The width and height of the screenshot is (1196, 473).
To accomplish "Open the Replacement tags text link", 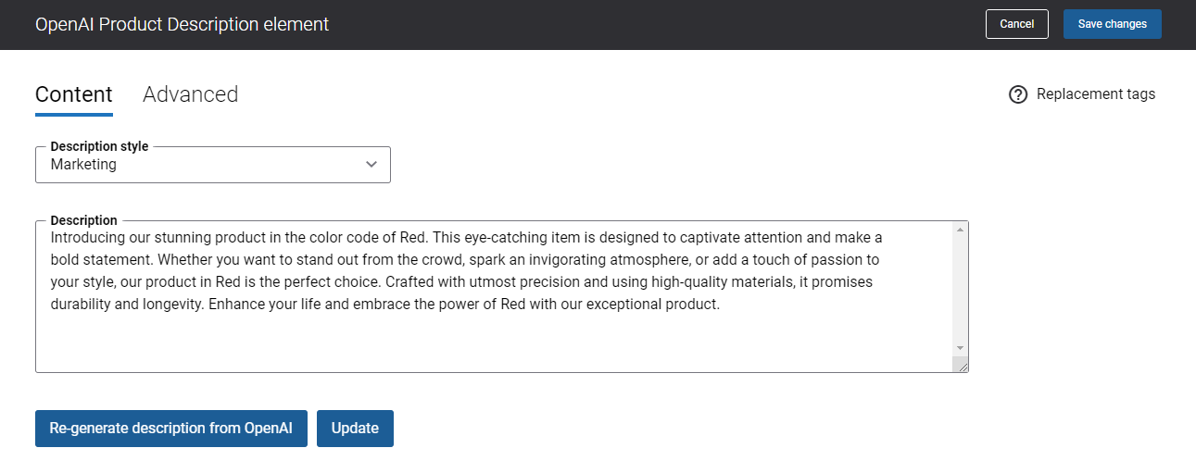I will 1096,94.
